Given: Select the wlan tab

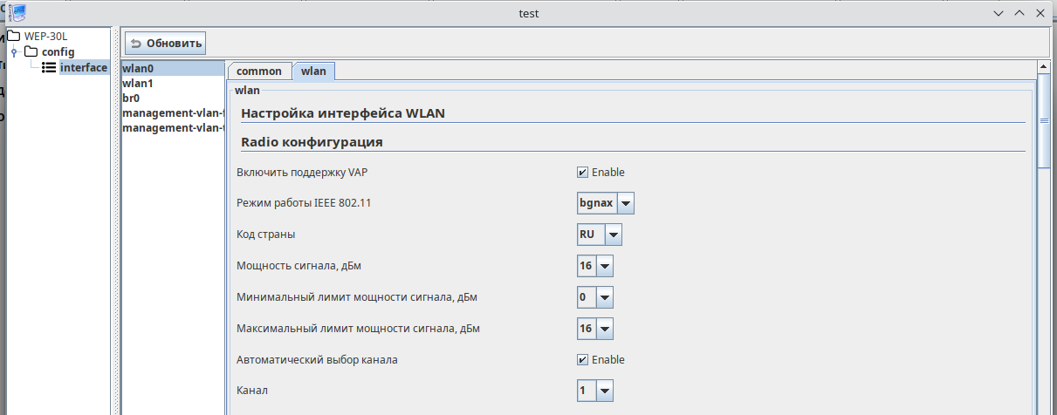Looking at the screenshot, I should (x=313, y=71).
